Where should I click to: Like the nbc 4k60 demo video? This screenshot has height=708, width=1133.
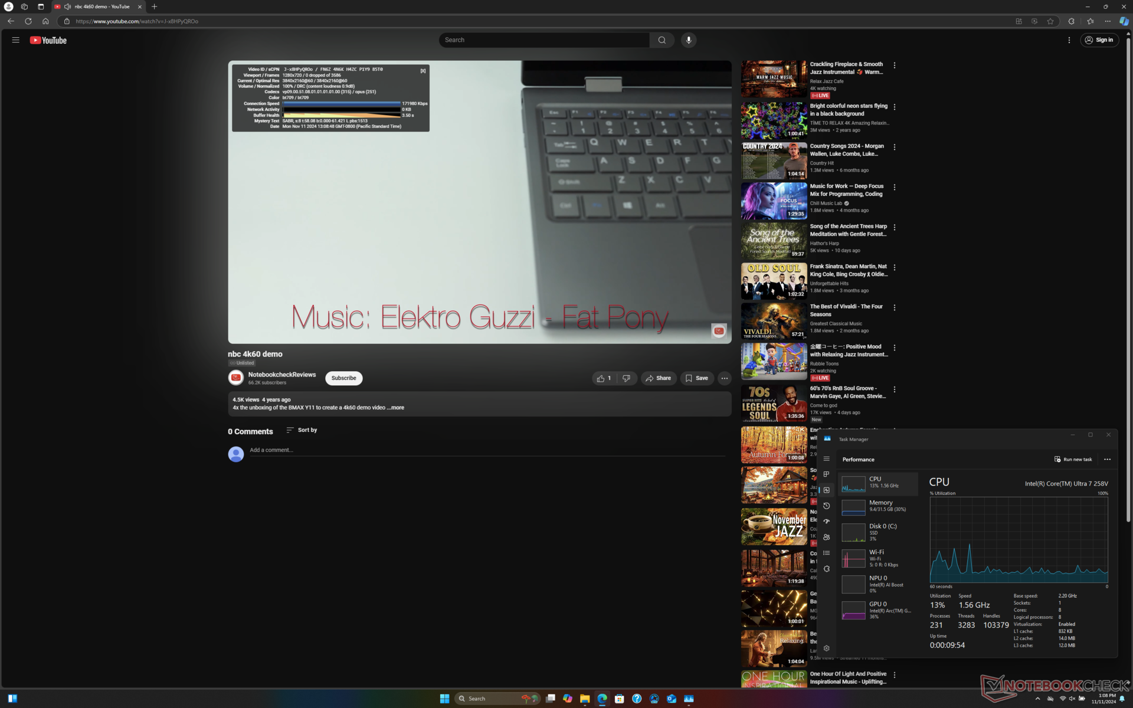pyautogui.click(x=604, y=378)
